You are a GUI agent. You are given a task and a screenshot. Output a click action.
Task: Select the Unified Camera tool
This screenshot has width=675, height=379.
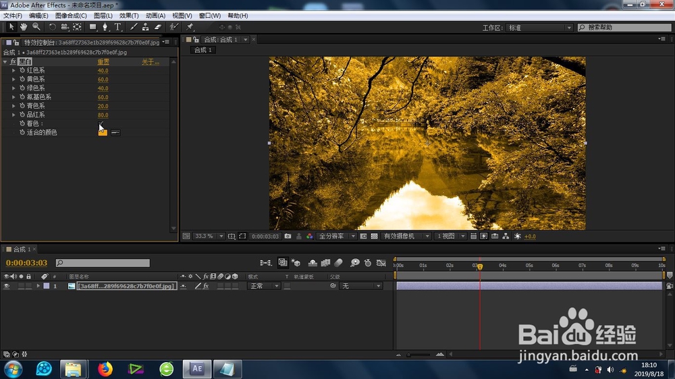[x=65, y=27]
